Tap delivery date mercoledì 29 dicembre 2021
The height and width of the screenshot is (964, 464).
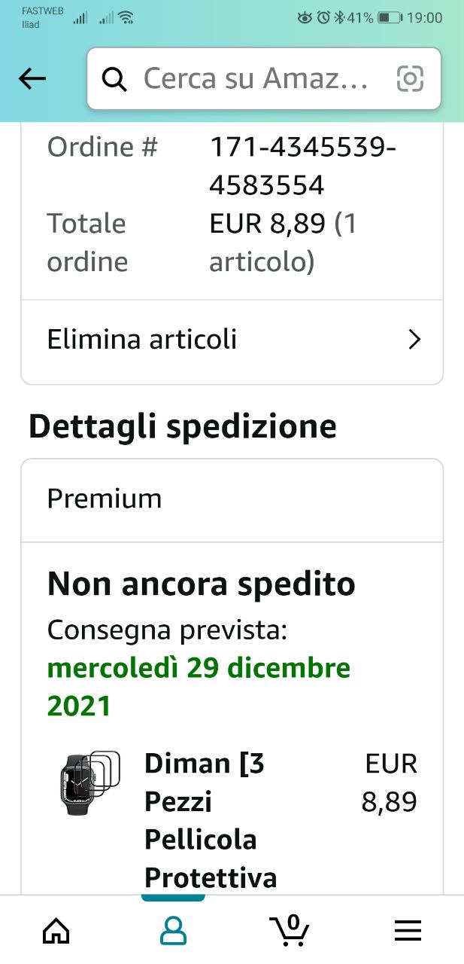199,687
